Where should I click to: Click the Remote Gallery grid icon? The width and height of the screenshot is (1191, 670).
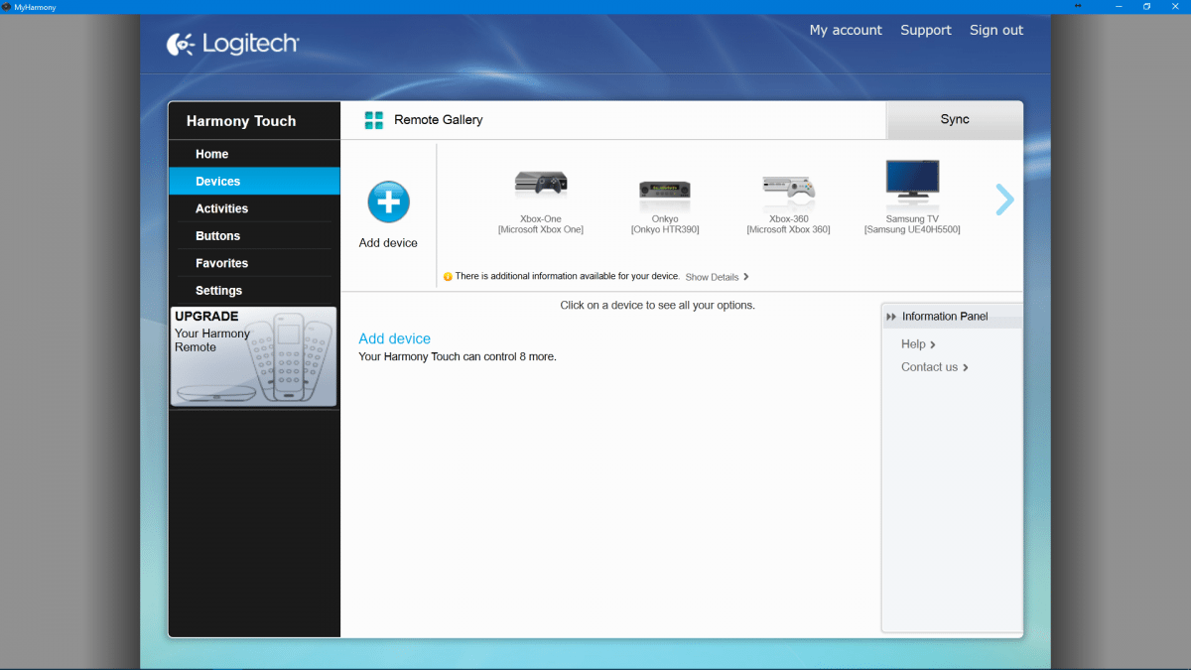coord(374,120)
